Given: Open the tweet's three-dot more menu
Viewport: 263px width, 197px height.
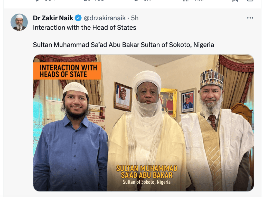Looking at the screenshot, I should (250, 18).
